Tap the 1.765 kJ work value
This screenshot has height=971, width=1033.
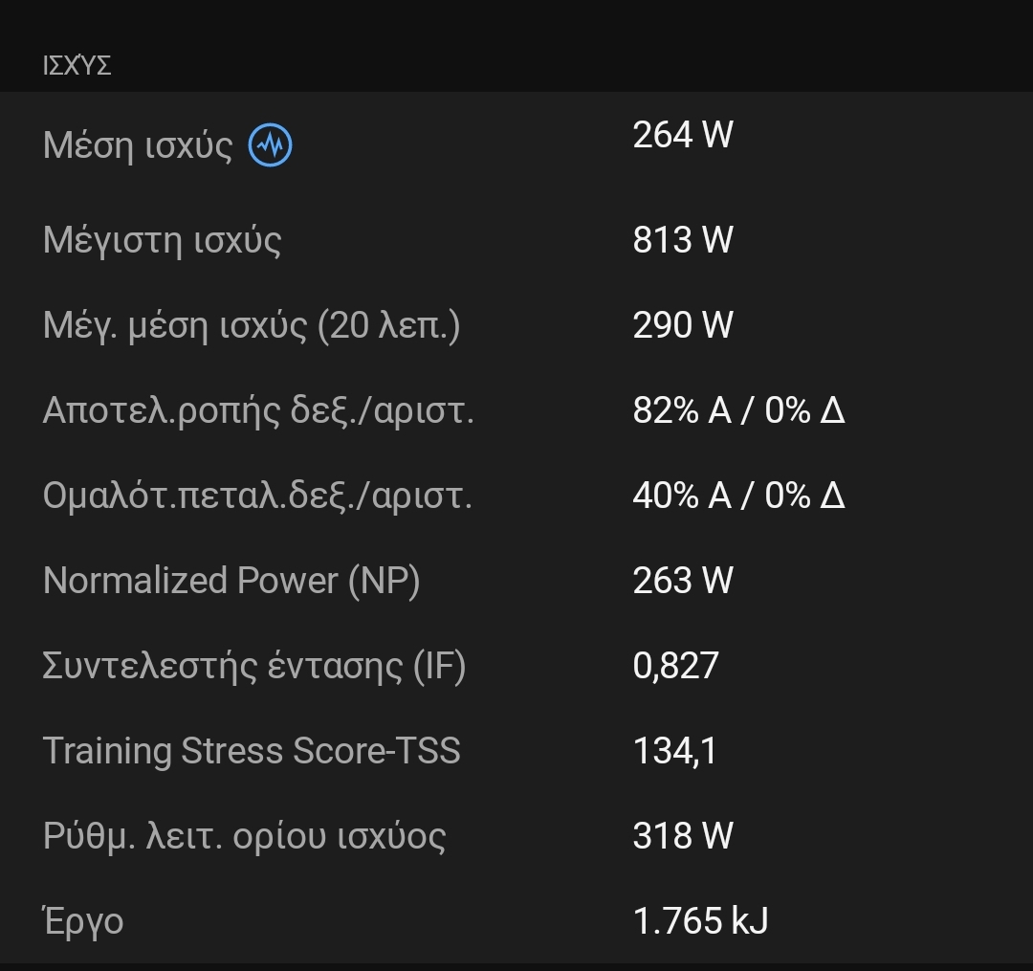coord(700,921)
